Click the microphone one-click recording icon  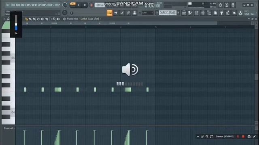click(x=233, y=5)
